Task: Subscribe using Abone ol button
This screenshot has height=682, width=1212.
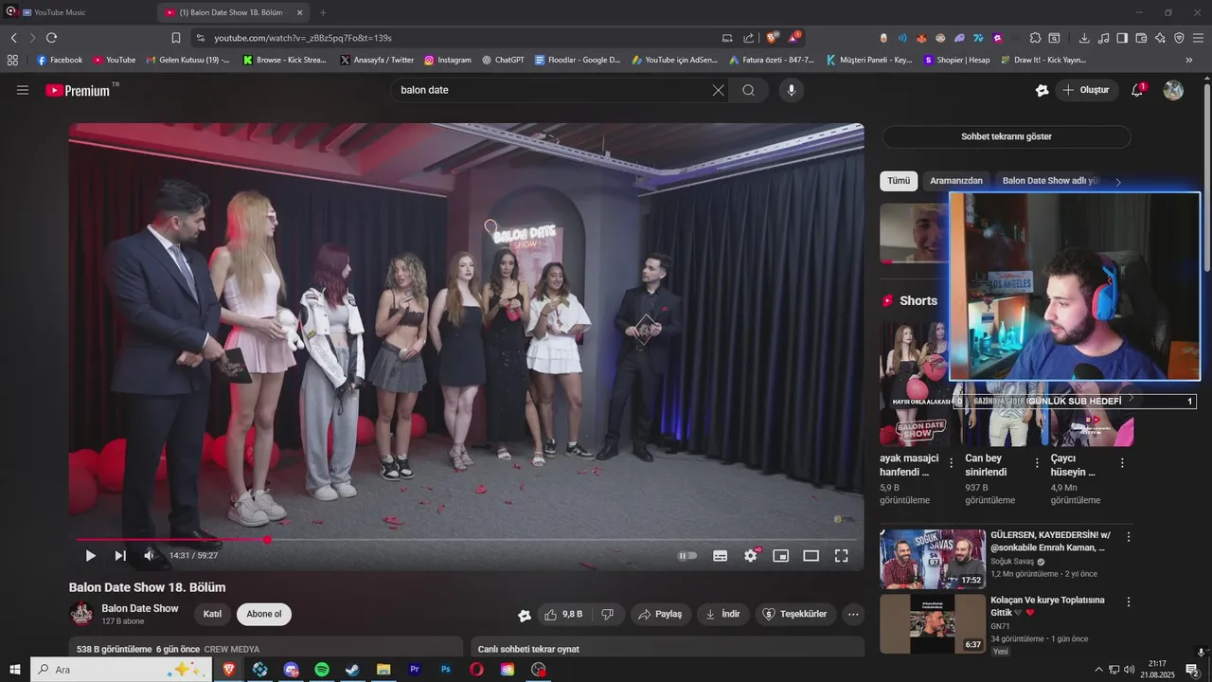Action: (264, 614)
